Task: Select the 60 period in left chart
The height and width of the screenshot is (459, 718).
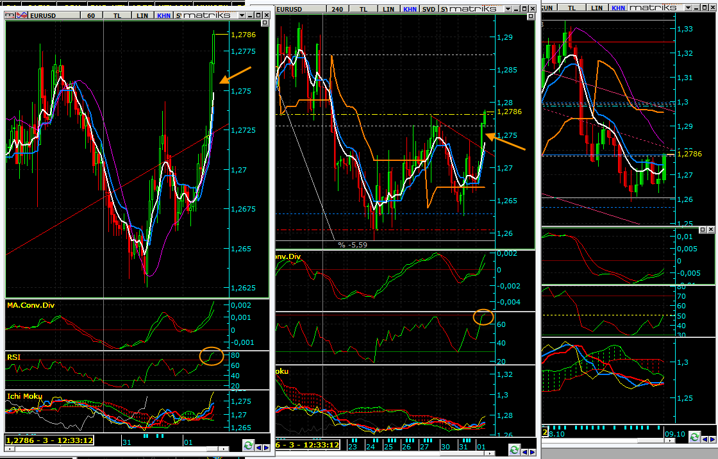Action: (90, 15)
